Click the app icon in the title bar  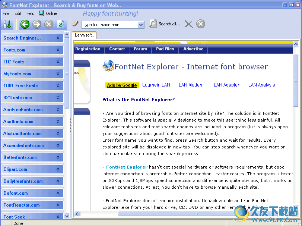click(4, 5)
